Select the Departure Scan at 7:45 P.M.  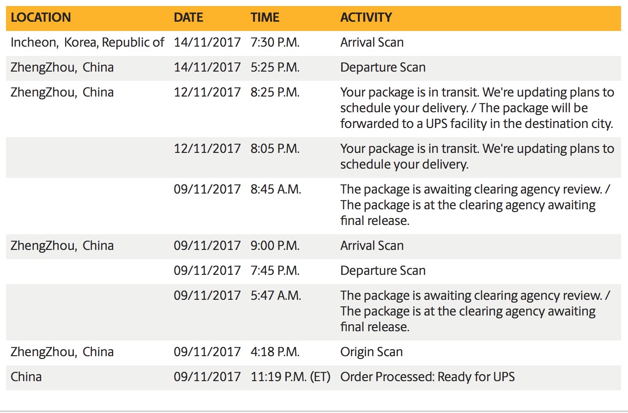tap(383, 271)
